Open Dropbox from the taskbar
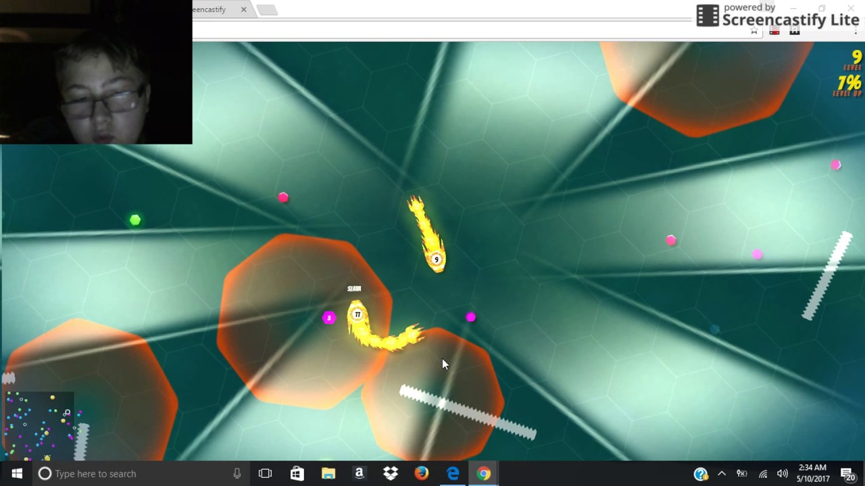Viewport: 865px width, 486px height. pyautogui.click(x=391, y=473)
